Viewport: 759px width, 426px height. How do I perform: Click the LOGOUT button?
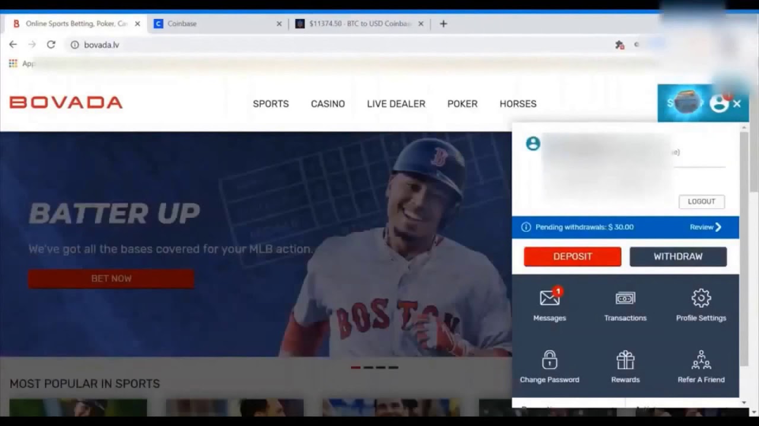[x=701, y=202]
